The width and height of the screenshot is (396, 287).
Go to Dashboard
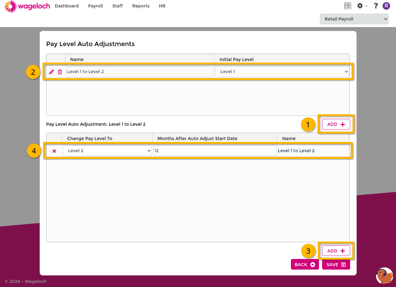coord(67,6)
